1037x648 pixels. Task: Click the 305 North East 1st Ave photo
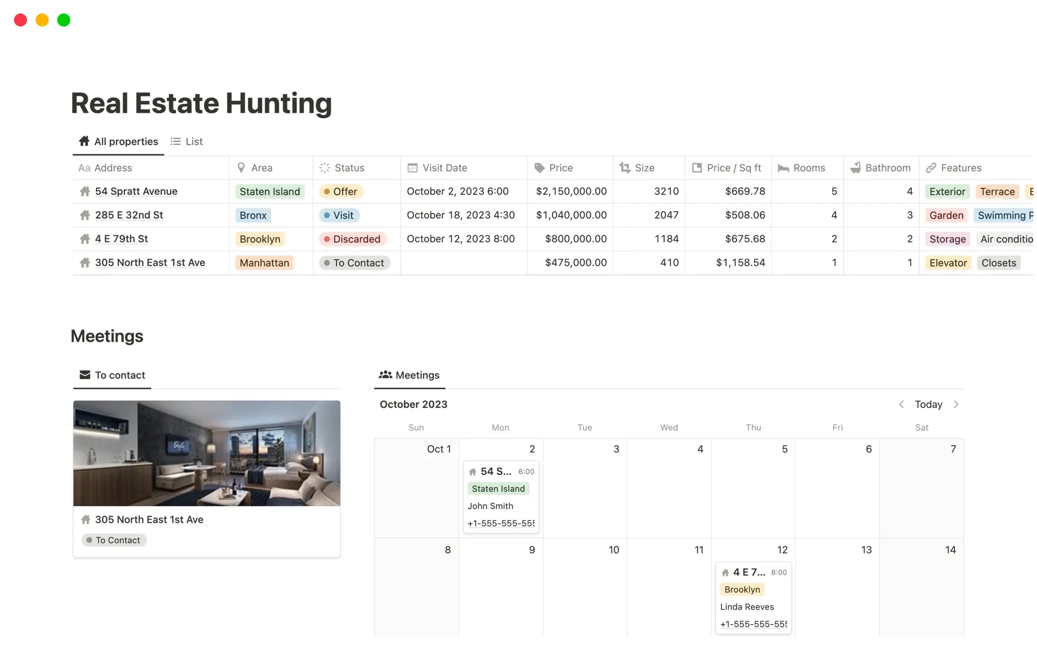coord(207,453)
